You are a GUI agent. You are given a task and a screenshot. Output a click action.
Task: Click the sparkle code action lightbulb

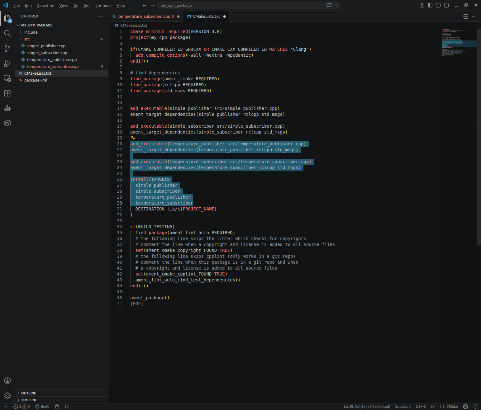(133, 138)
